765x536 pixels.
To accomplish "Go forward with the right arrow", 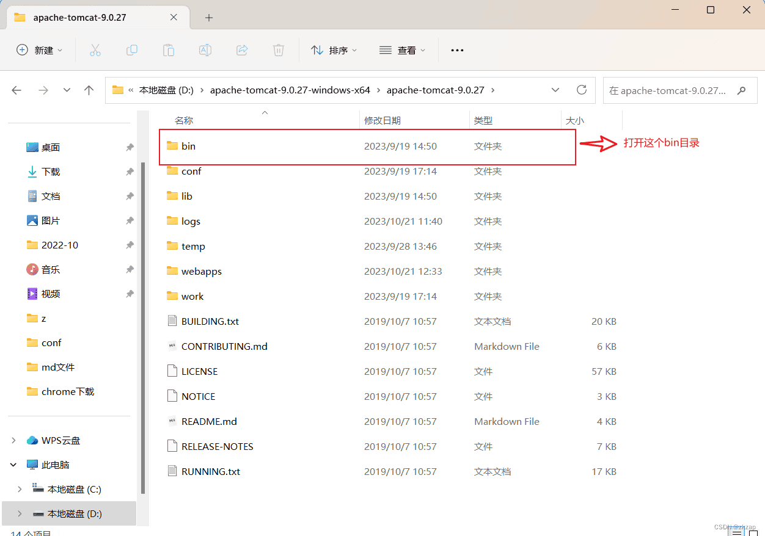I will coord(43,90).
